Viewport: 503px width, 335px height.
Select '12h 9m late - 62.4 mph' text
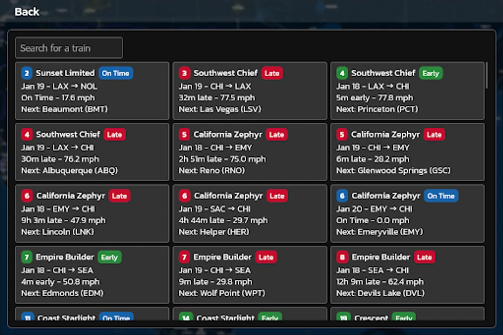380,282
